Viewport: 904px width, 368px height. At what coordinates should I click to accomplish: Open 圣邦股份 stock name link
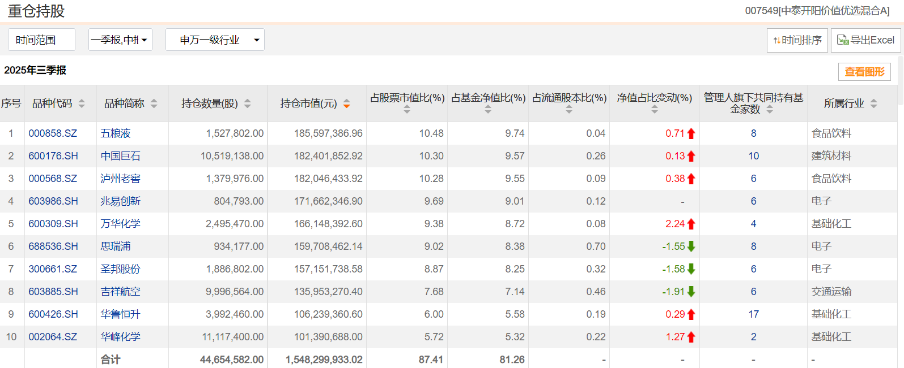click(x=121, y=269)
